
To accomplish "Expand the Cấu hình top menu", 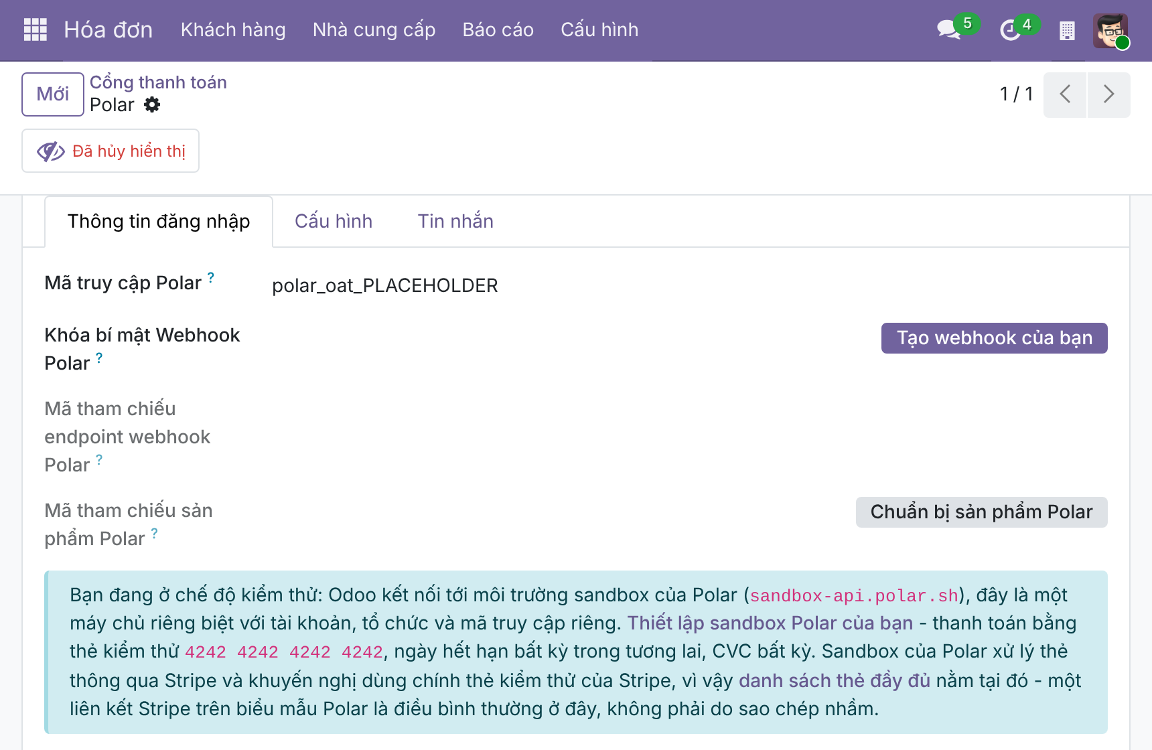I will [x=599, y=30].
